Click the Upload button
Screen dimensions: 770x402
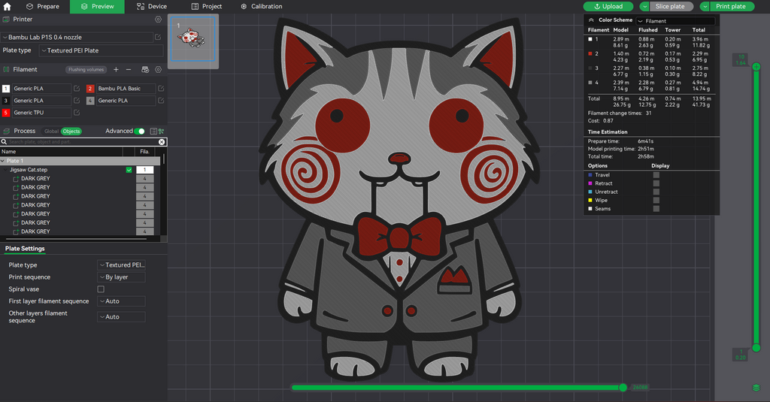coord(608,6)
